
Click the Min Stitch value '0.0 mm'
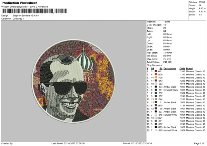coord(167,56)
